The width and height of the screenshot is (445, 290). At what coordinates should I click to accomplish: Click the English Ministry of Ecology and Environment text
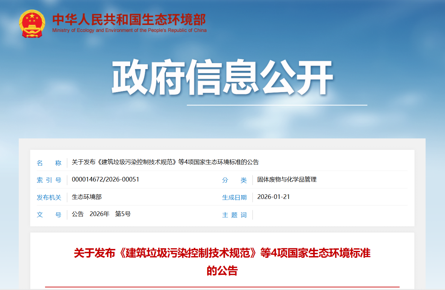(129, 30)
